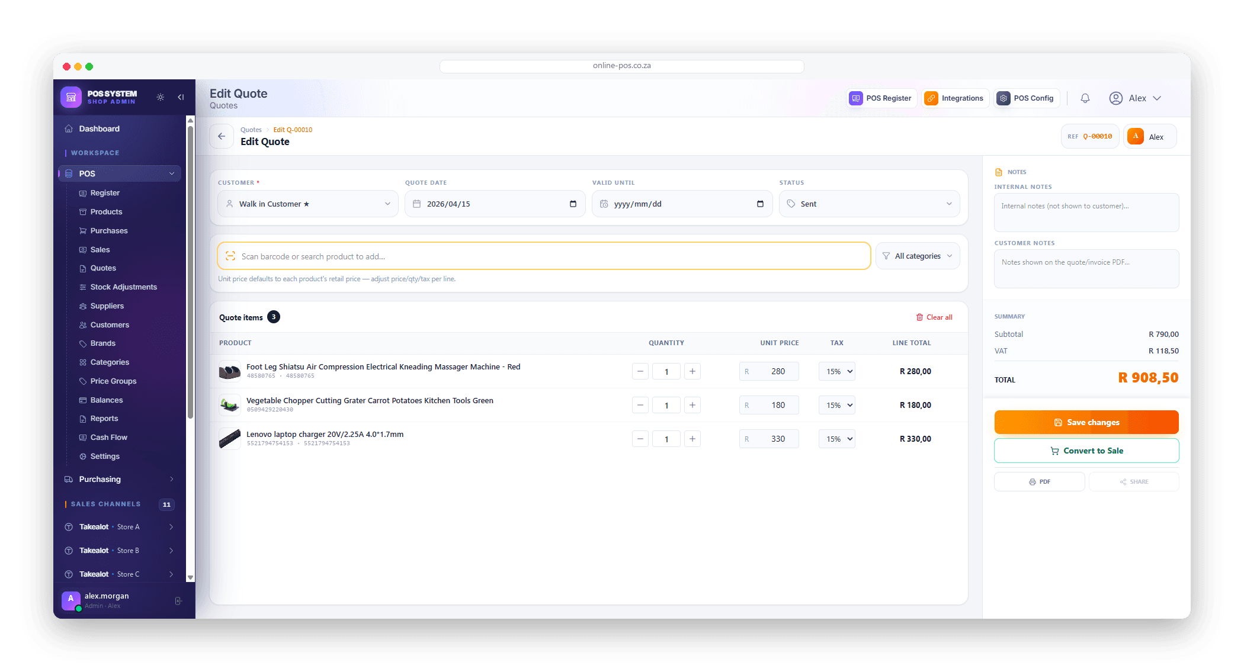The height and width of the screenshot is (672, 1244).
Task: Open Reports page
Action: [x=104, y=419]
